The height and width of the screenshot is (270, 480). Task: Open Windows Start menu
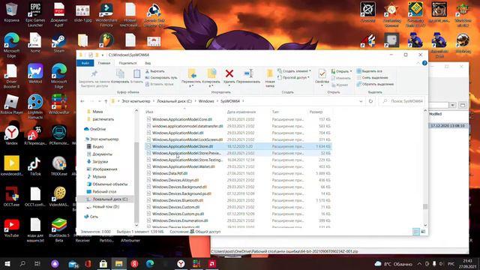[7, 263]
